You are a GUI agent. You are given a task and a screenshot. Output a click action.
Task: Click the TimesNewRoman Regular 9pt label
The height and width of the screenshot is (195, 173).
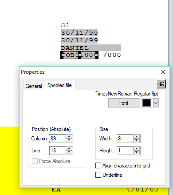[x=127, y=94]
